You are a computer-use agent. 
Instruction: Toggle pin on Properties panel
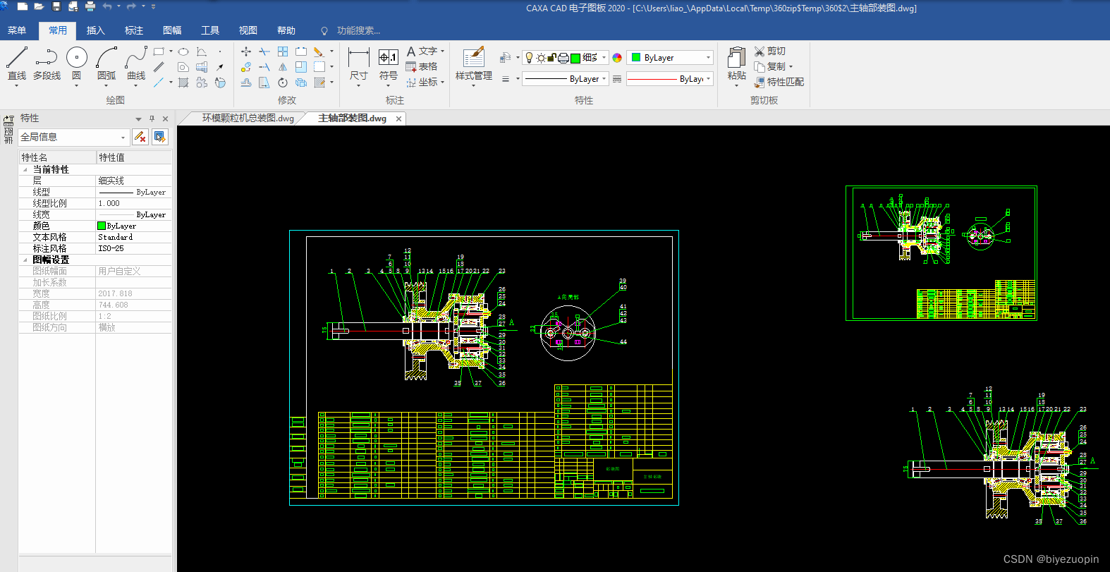coord(152,118)
